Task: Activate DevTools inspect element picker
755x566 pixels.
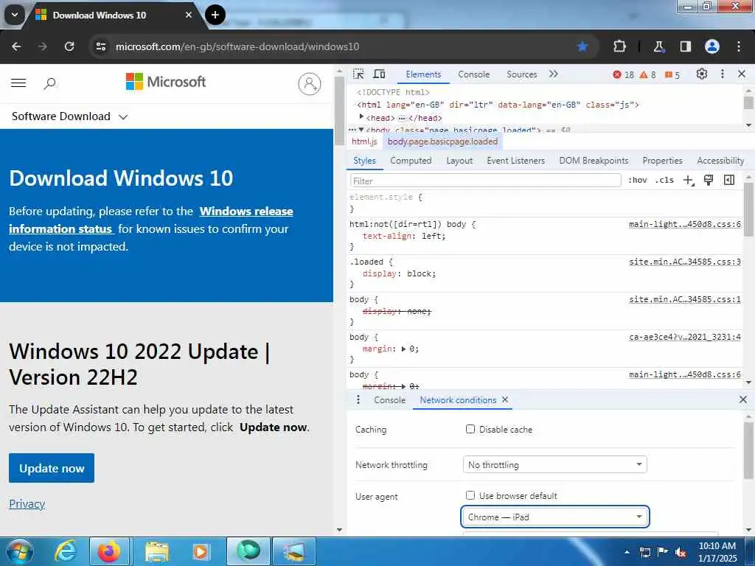Action: pos(358,74)
